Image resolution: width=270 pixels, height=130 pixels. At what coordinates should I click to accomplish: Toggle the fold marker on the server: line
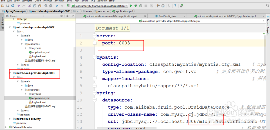coord(94,36)
